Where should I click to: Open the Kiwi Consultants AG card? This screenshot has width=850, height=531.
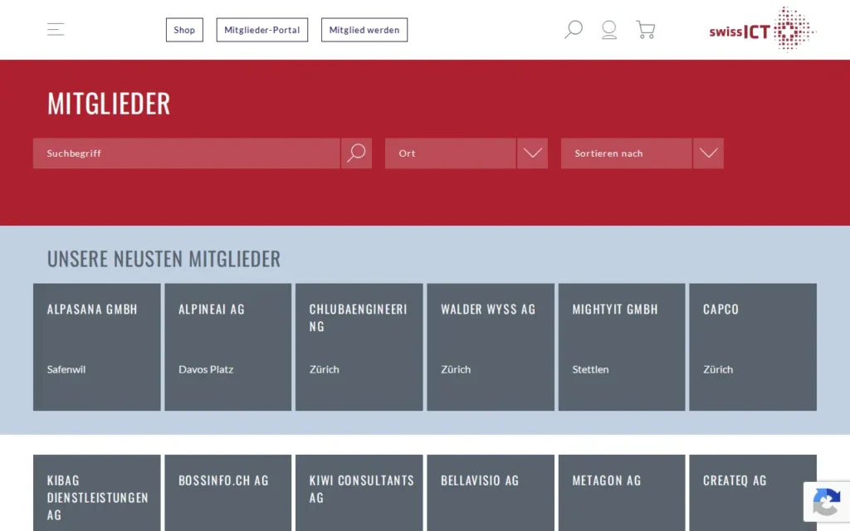[x=359, y=493]
